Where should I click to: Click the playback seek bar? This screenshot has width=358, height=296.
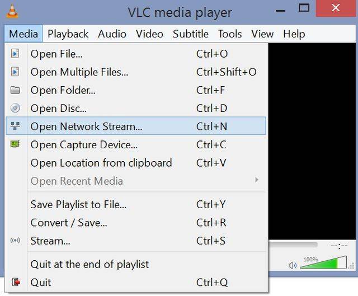click(294, 245)
